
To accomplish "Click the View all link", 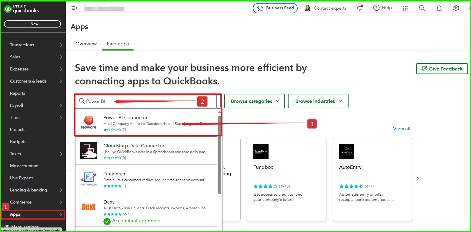I will click(x=401, y=129).
